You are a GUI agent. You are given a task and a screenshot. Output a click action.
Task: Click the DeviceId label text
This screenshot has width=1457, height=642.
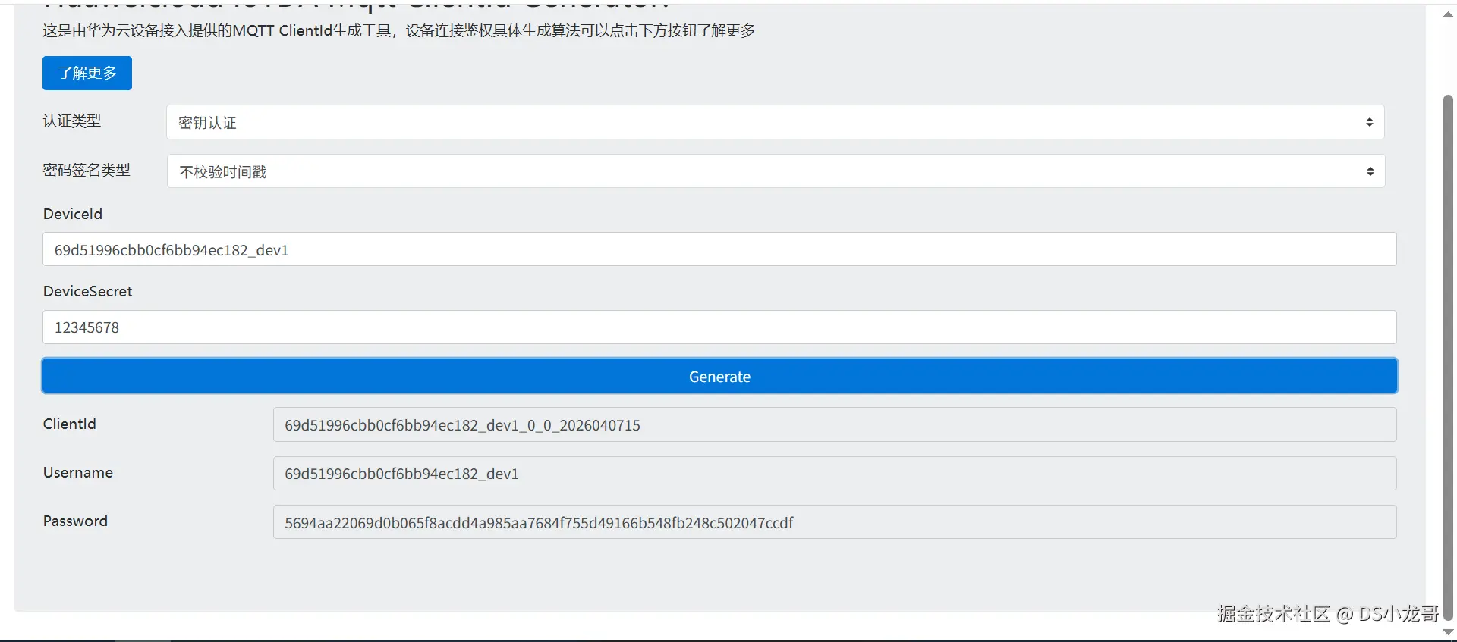(73, 214)
